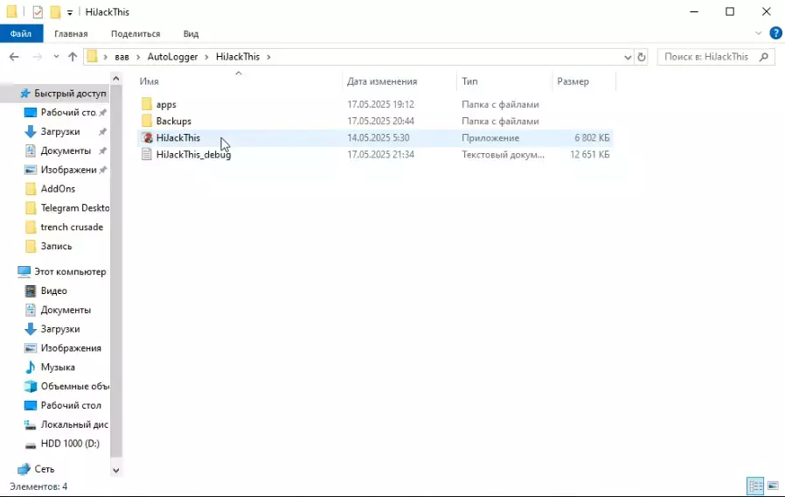Click the New folder quick access icon
Image resolution: width=785 pixels, height=497 pixels.
coord(55,11)
